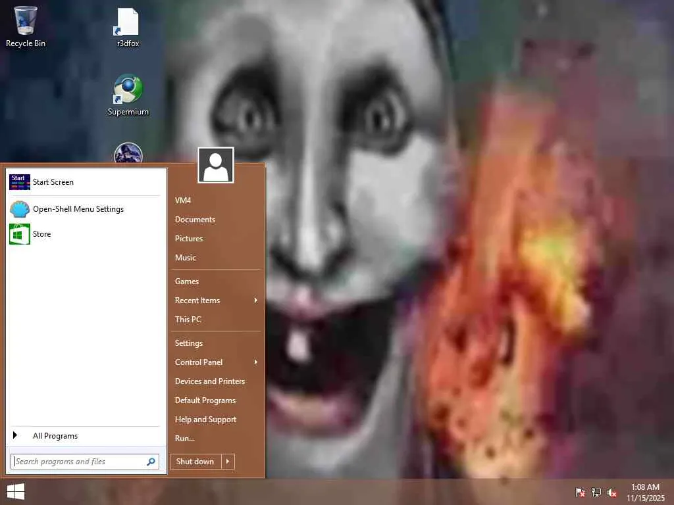Click the network tray icon
Image resolution: width=674 pixels, height=505 pixels.
[x=596, y=492]
